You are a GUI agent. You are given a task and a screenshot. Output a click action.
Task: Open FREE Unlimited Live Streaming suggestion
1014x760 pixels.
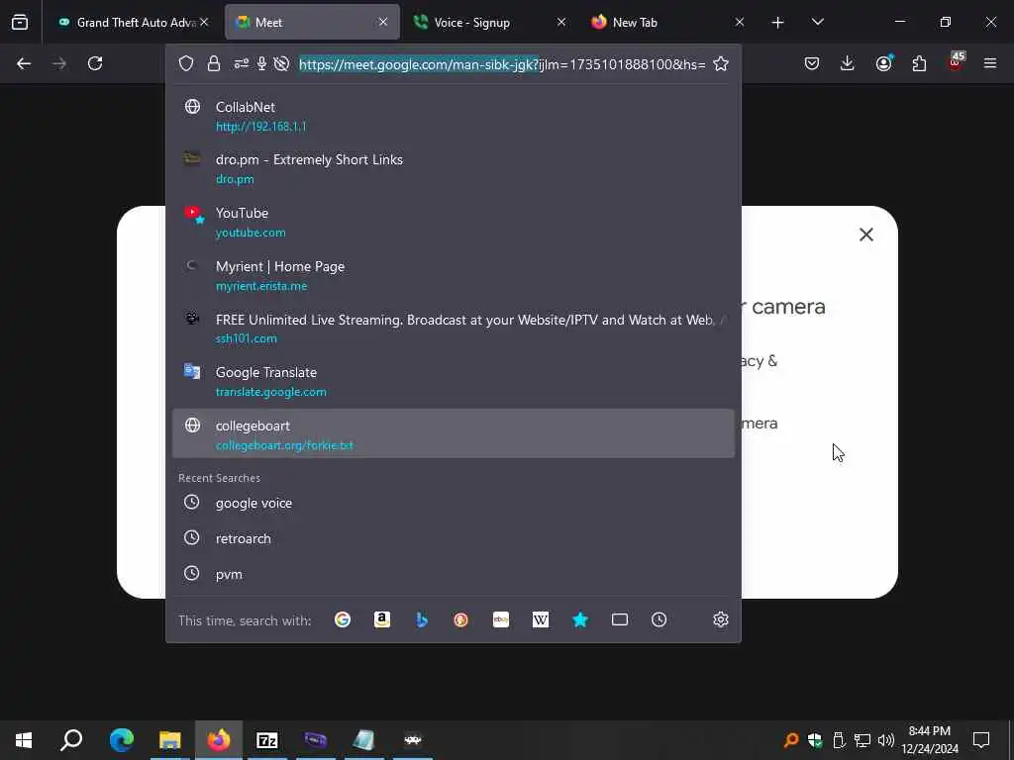453,329
